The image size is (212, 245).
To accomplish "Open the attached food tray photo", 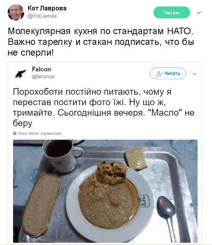I will click(105, 191).
